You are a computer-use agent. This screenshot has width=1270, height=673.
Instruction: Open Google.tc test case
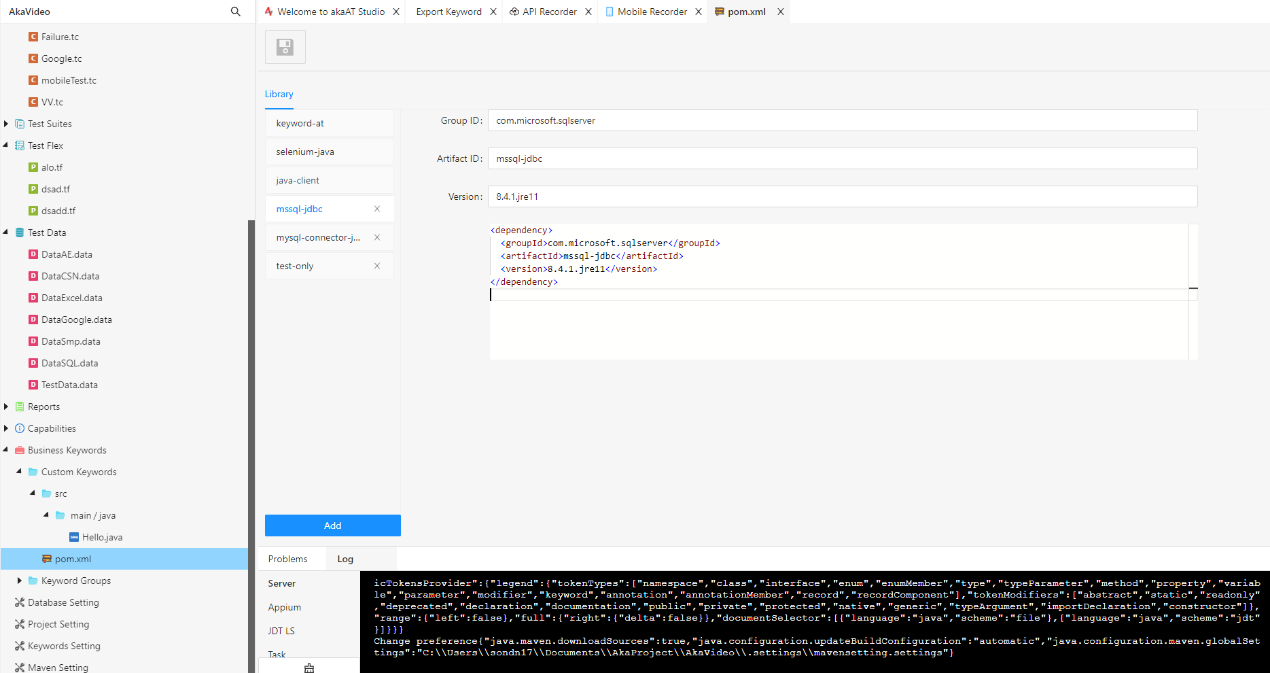pos(61,58)
